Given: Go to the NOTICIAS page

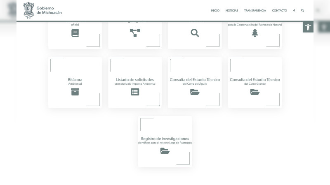Looking at the screenshot, I should (x=232, y=11).
